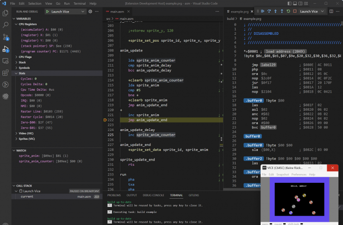Select the main.asm editor tab
The height and width of the screenshot is (225, 343).
click(x=117, y=12)
